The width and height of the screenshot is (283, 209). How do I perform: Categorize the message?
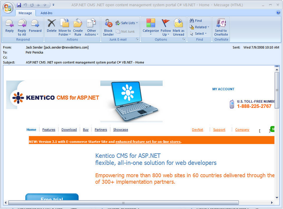151,27
